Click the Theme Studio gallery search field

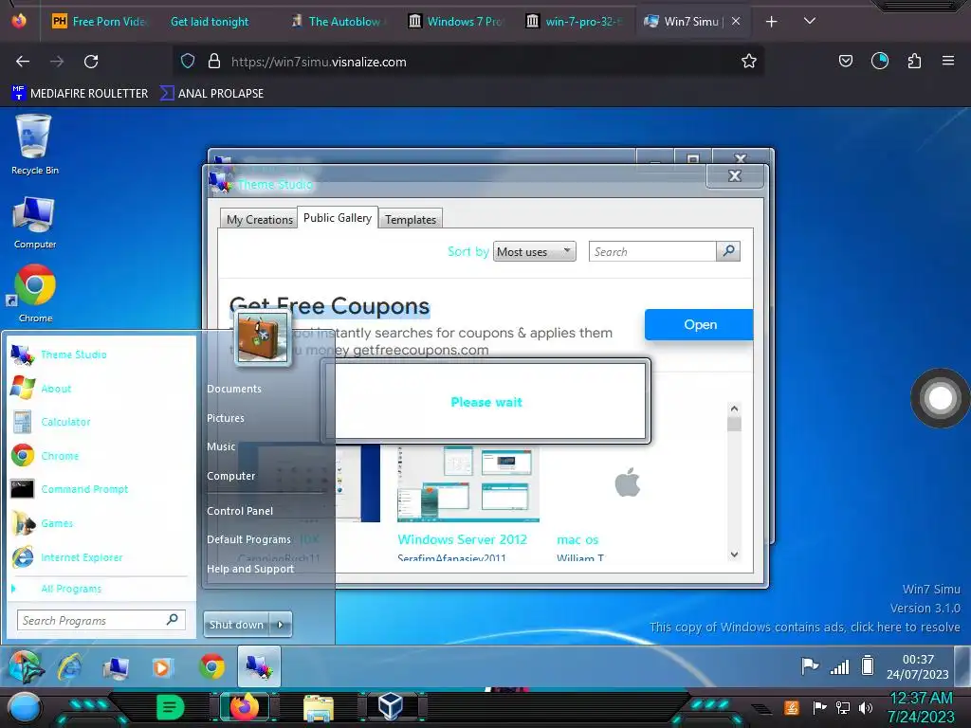(x=652, y=251)
